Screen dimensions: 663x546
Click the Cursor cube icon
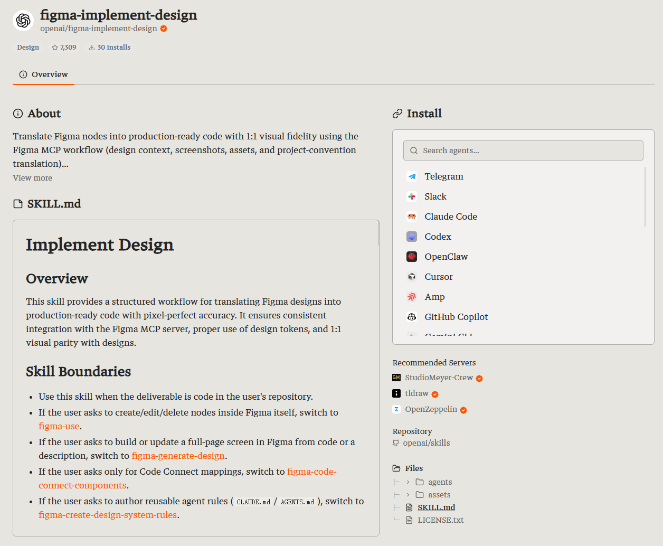coord(412,277)
